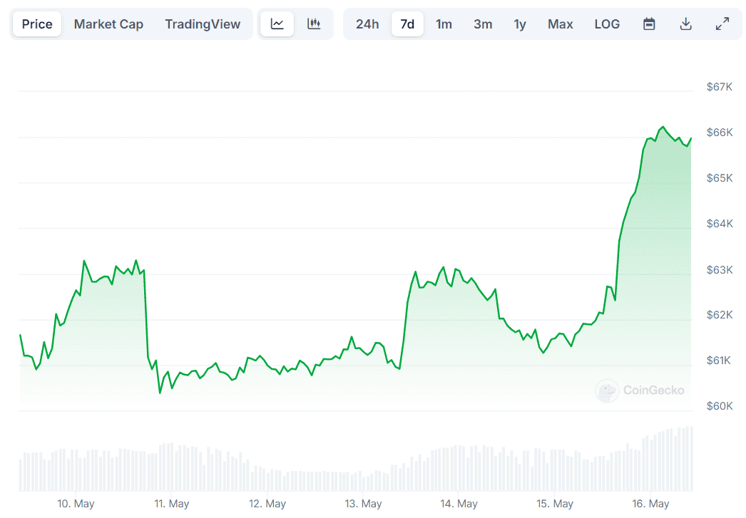The width and height of the screenshot is (746, 518).
Task: Download the chart data
Action: coord(685,24)
